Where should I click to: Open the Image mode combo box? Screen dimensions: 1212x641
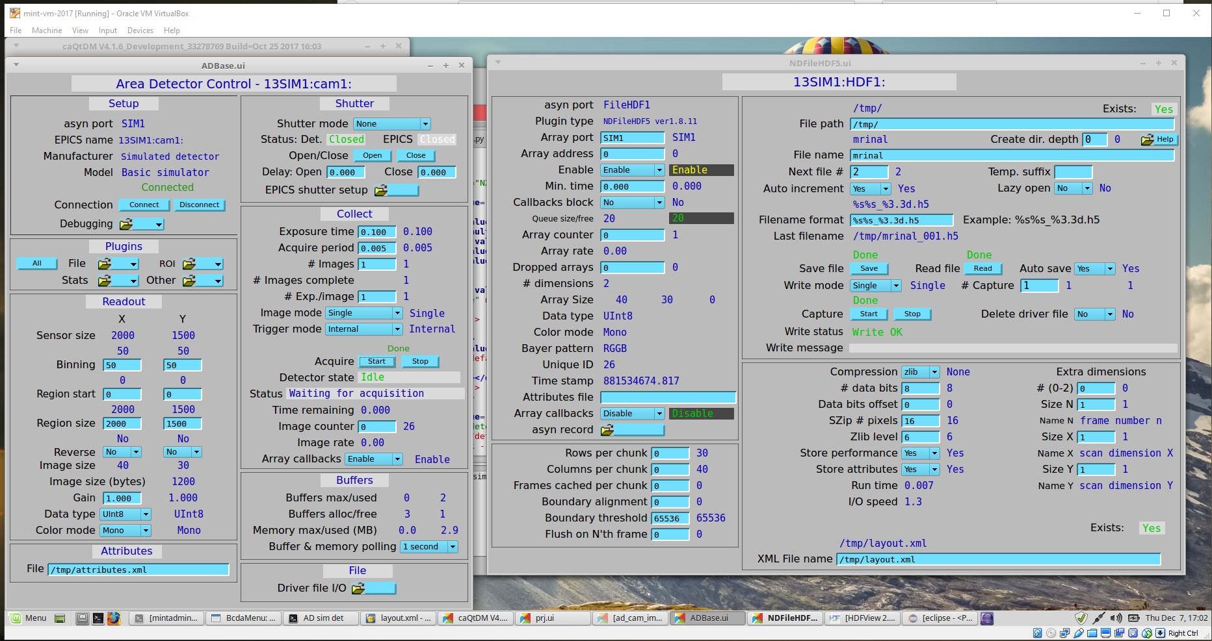coord(364,313)
